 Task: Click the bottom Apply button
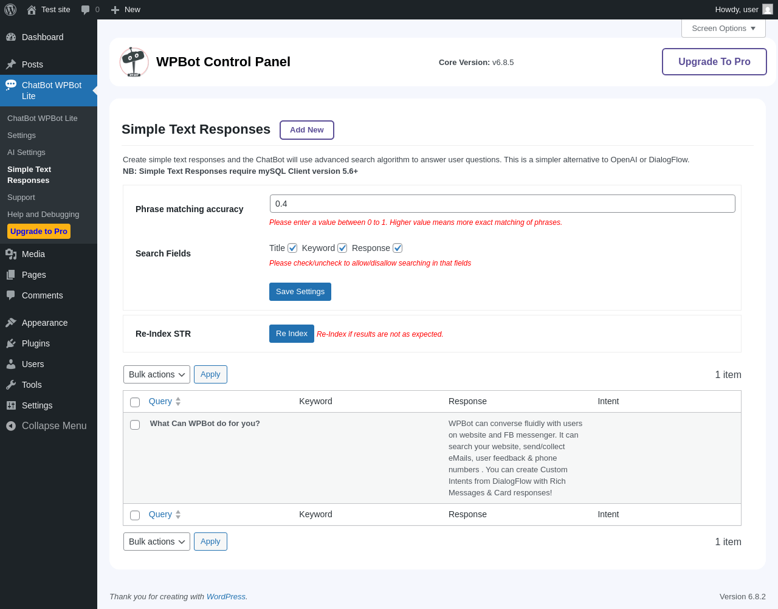[210, 542]
